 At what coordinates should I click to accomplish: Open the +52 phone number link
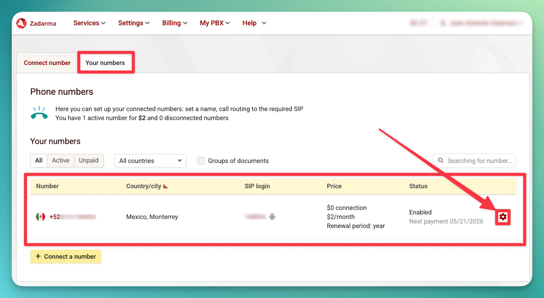(x=73, y=217)
